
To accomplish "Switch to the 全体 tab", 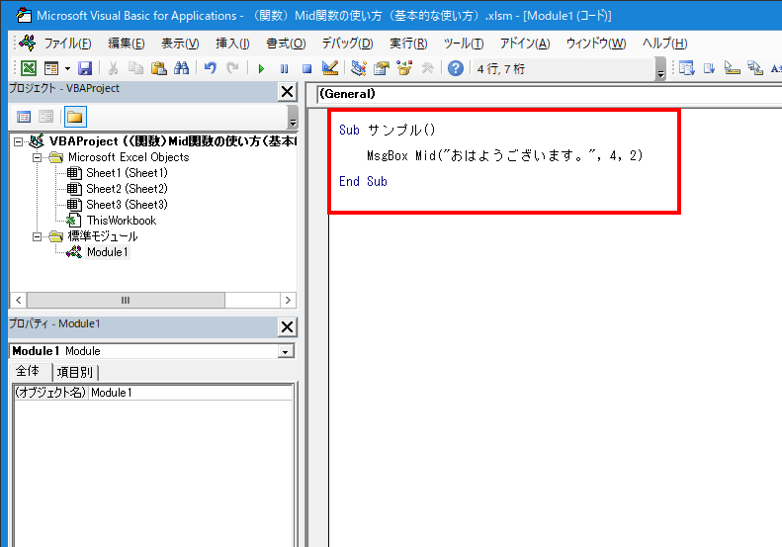I will [28, 371].
